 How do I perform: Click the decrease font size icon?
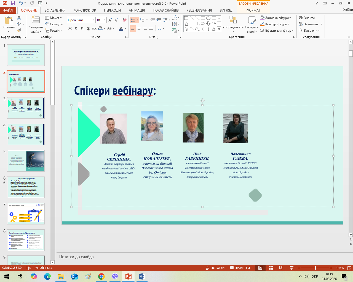[x=116, y=20]
